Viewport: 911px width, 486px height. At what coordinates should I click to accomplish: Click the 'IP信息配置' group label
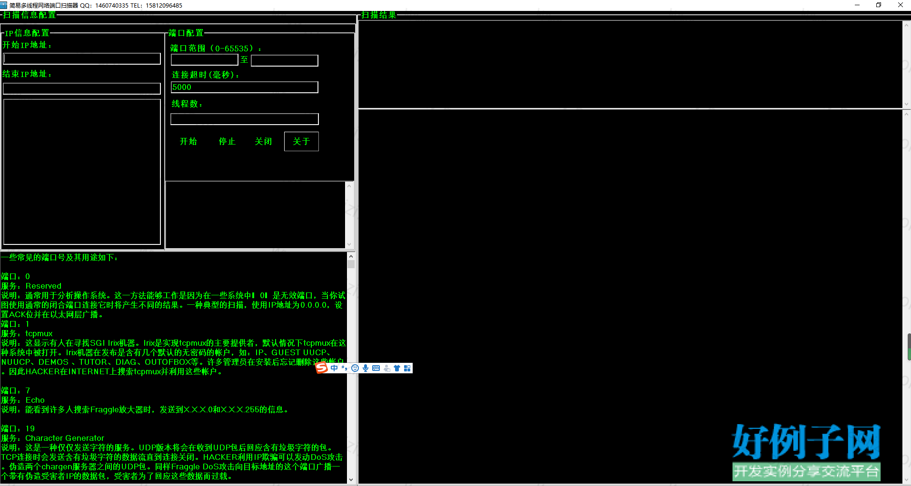(27, 33)
